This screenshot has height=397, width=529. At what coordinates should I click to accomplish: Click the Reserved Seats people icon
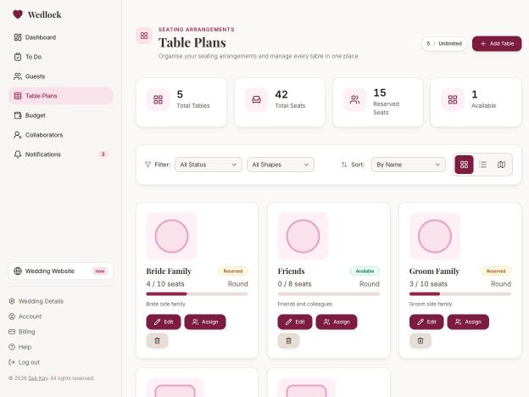[x=354, y=99]
